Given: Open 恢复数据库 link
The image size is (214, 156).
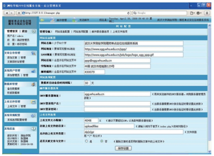Looking at the screenshot, I should pos(13,93).
